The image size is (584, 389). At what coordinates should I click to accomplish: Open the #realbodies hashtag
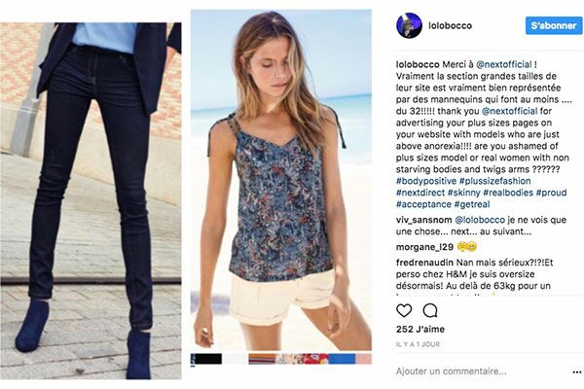[x=508, y=193]
